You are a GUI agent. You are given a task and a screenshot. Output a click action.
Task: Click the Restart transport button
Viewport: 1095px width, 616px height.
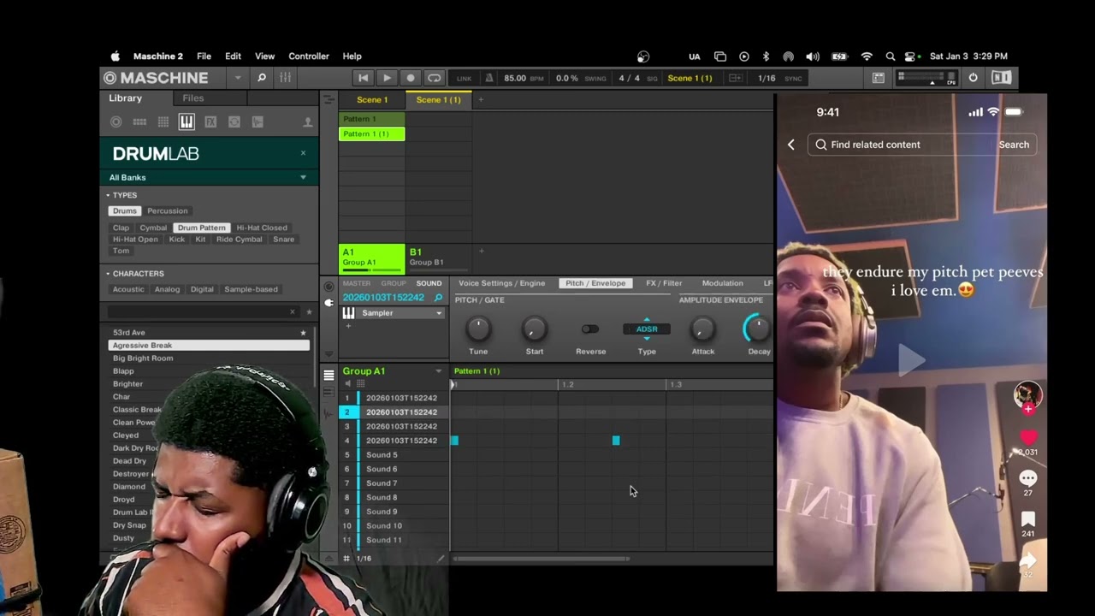point(363,78)
